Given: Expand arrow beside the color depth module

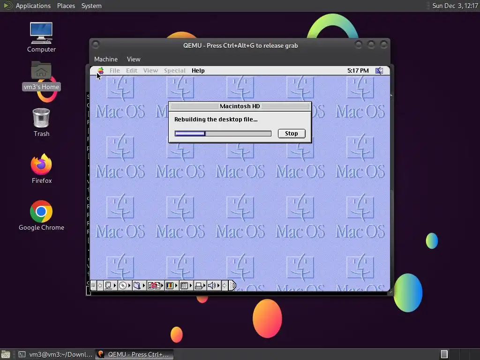Looking at the screenshot, I should click(176, 285).
